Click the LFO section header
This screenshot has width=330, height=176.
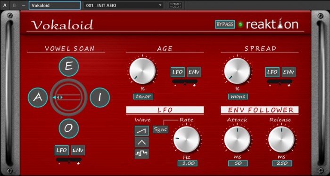point(165,110)
